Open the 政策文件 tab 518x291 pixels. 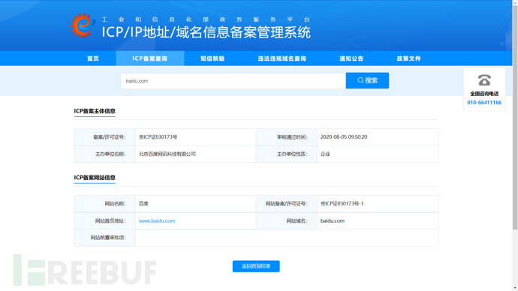point(408,58)
